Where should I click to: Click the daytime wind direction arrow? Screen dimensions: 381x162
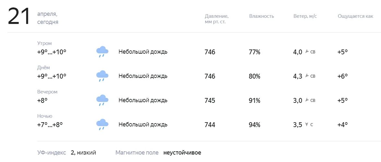[307, 76]
